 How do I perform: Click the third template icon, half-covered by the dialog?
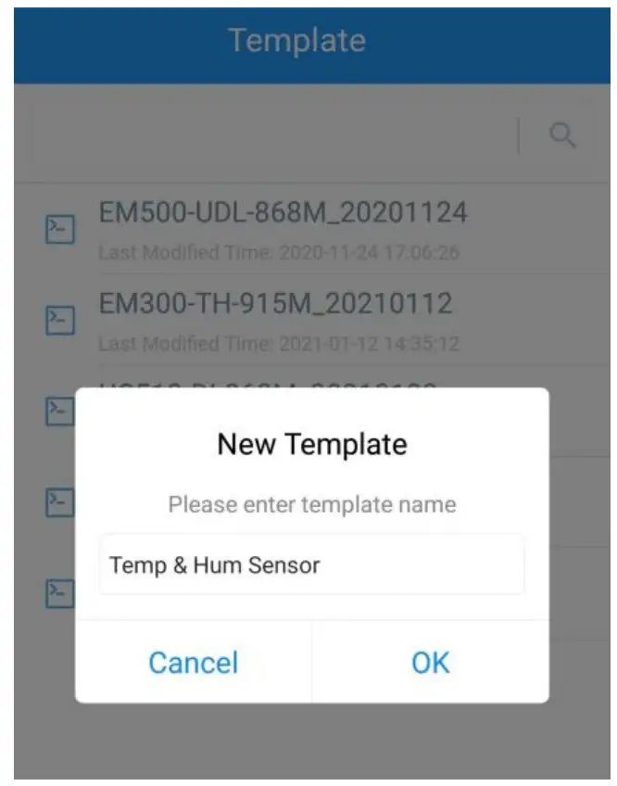click(60, 411)
